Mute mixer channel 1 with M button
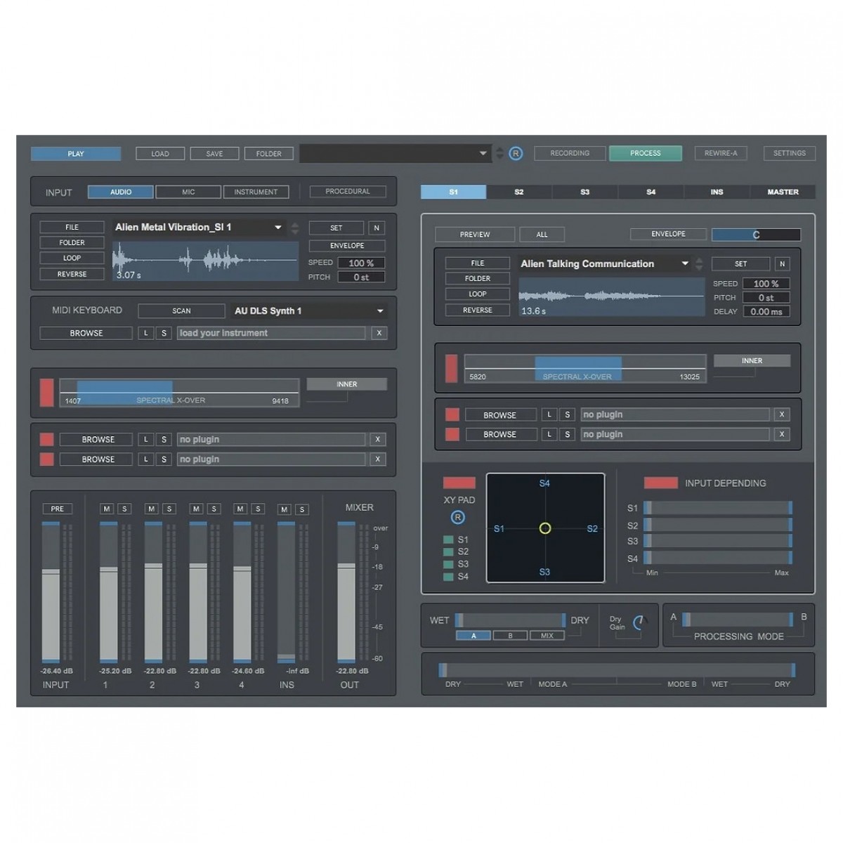This screenshot has height=843, width=843. pyautogui.click(x=107, y=509)
